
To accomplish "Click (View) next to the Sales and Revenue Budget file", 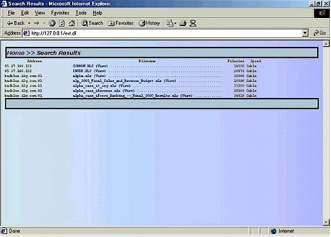I will (x=170, y=81).
